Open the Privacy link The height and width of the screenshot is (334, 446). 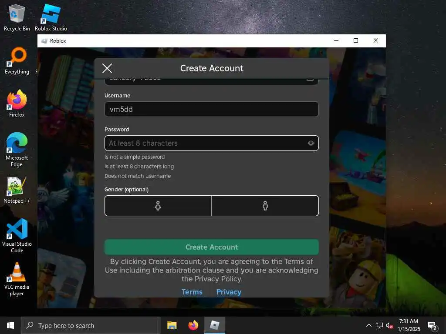pos(229,292)
